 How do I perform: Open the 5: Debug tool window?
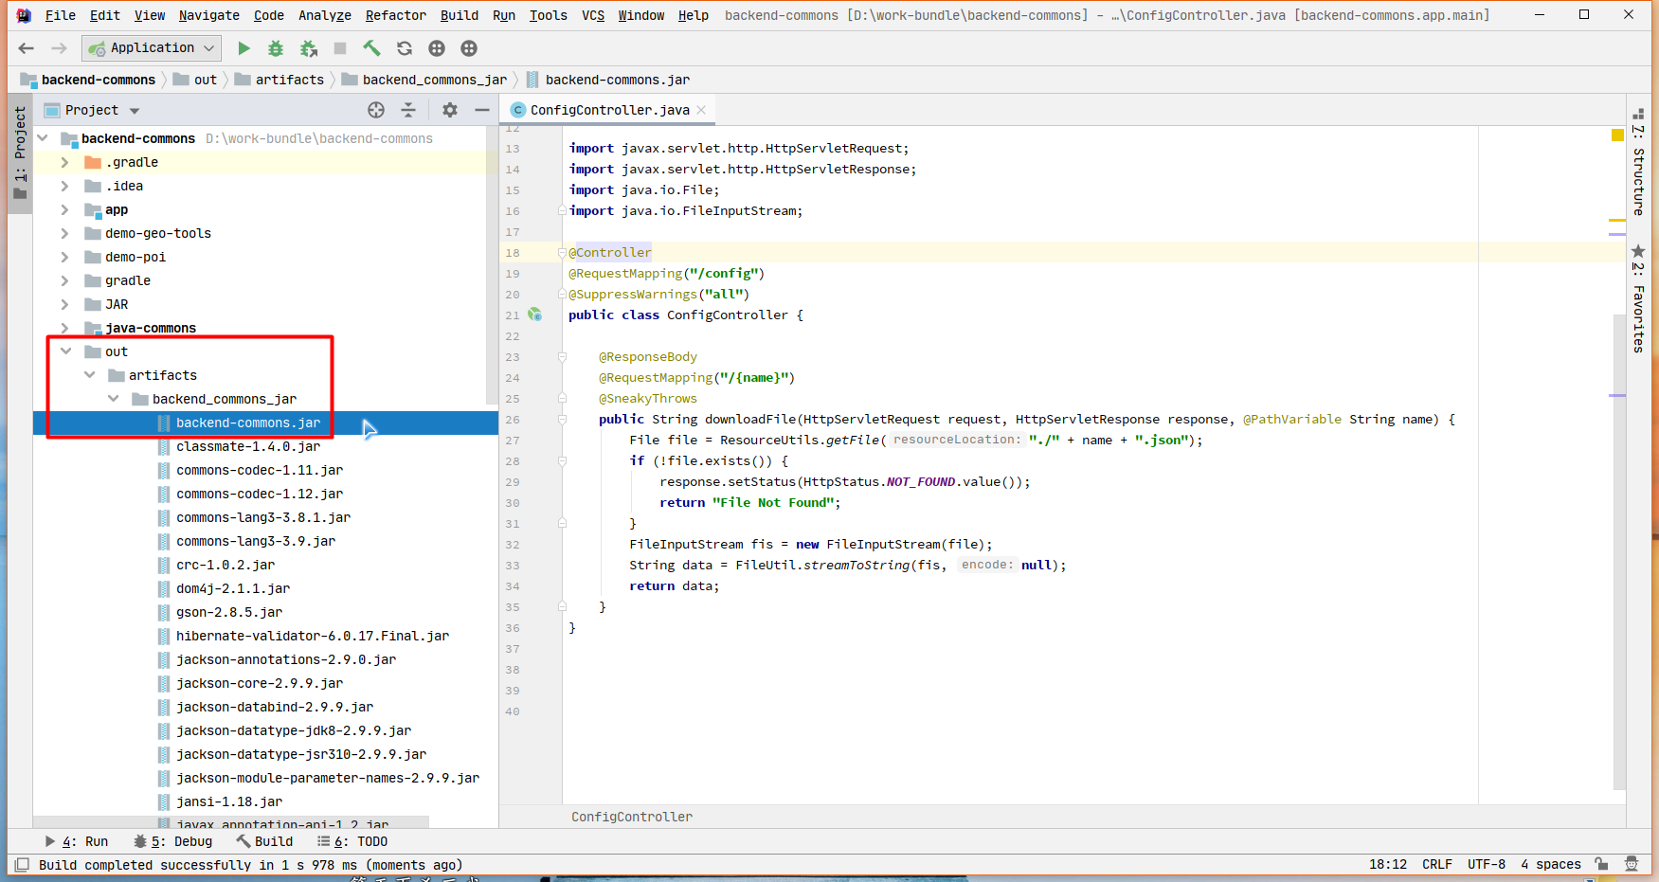pos(173,841)
